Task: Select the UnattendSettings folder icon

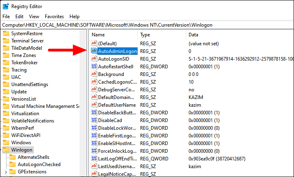Action: [x=6, y=84]
